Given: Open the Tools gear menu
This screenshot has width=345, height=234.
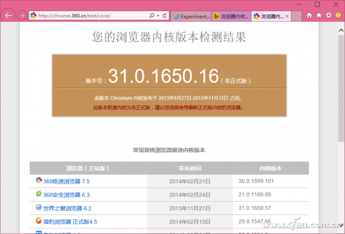Looking at the screenshot, I should pyautogui.click(x=328, y=15).
